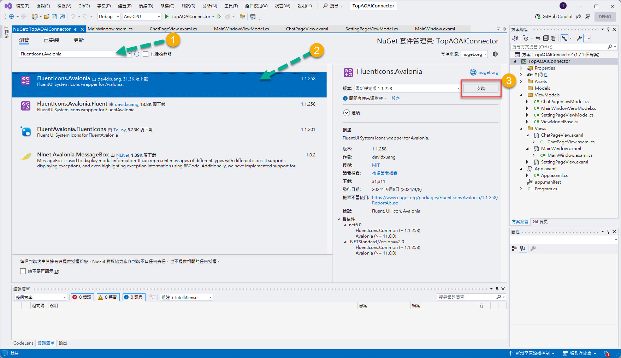Open the MIT license link
Viewport: 621px width, 358px height.
click(x=376, y=165)
